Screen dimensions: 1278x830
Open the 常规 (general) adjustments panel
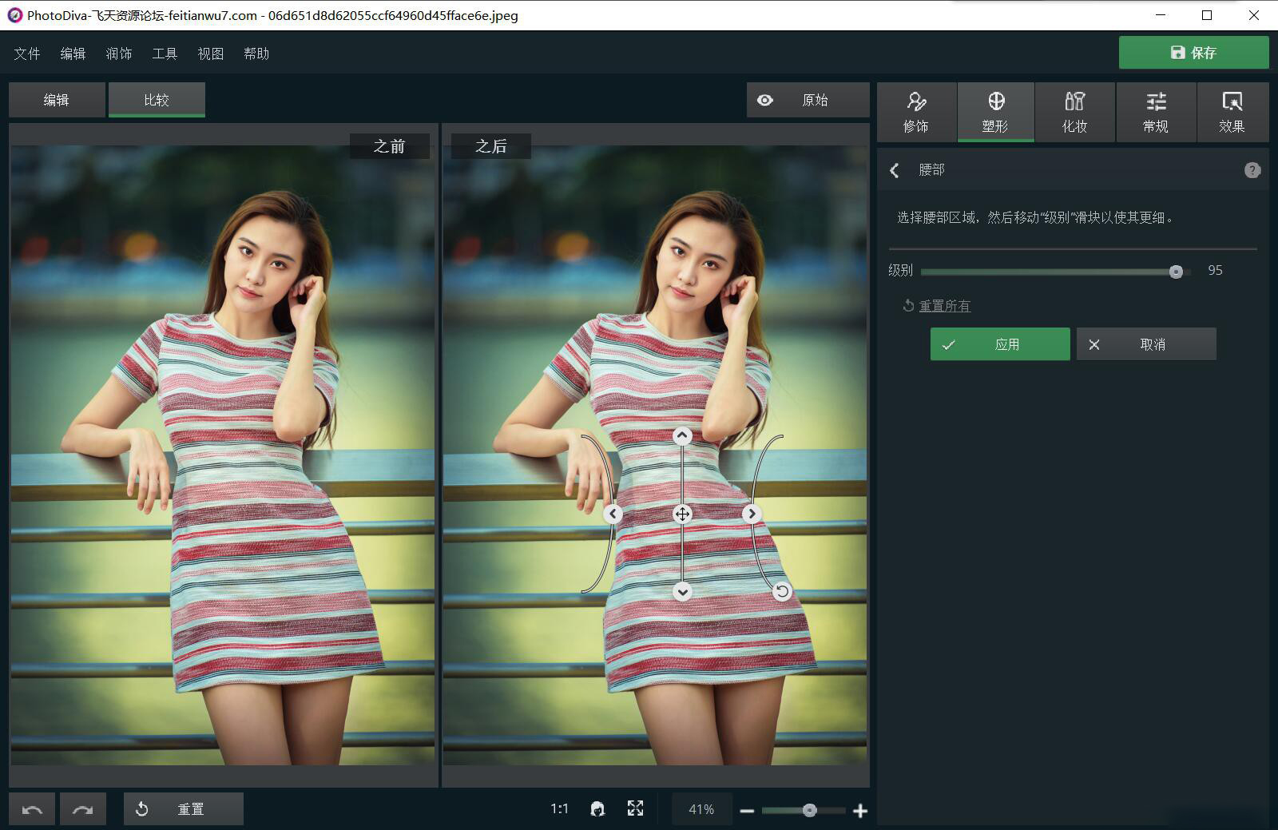click(x=1155, y=112)
